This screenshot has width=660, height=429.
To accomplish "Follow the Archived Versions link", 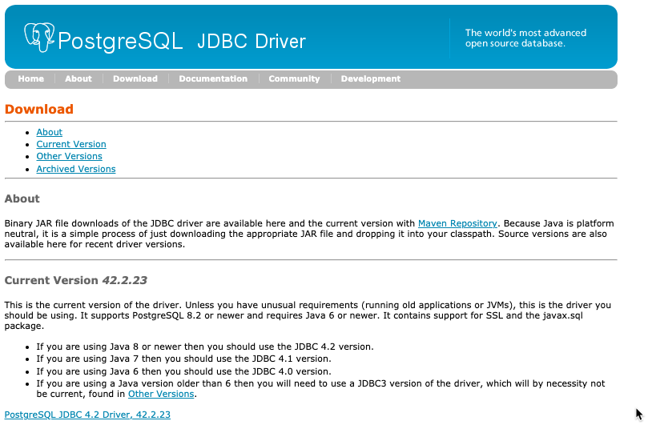I will pos(76,169).
